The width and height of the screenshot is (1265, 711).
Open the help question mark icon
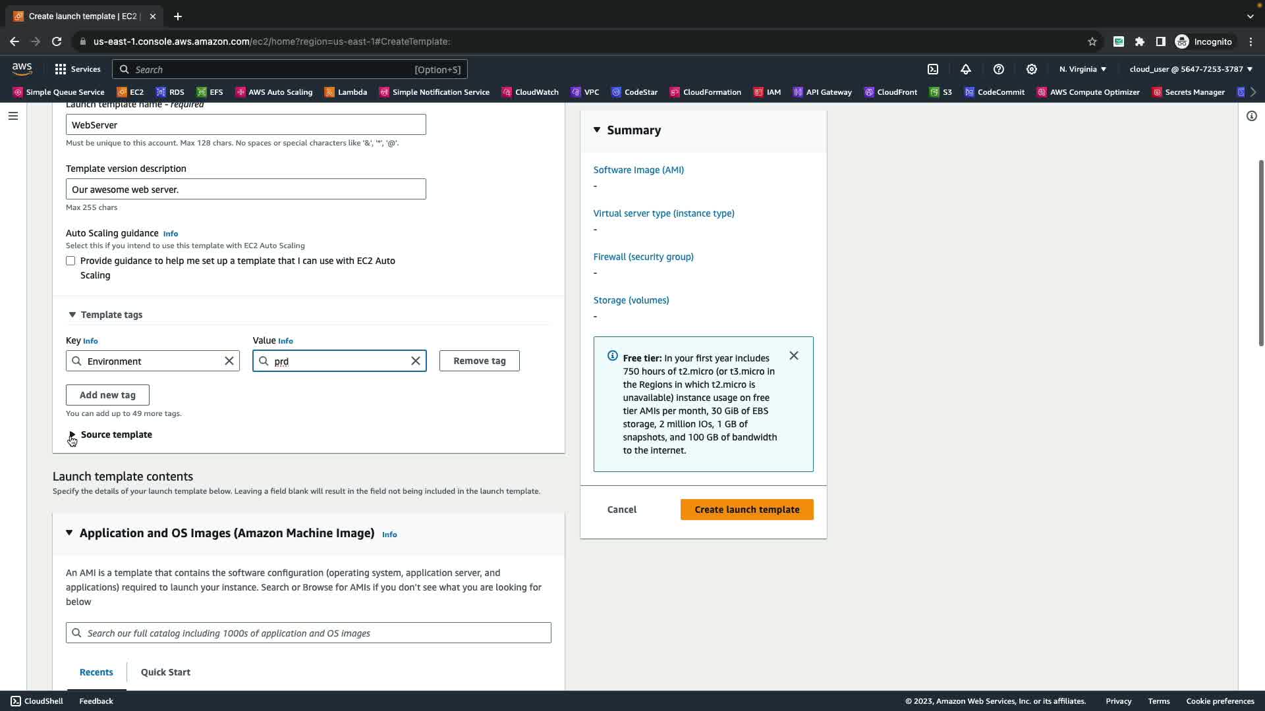999,69
